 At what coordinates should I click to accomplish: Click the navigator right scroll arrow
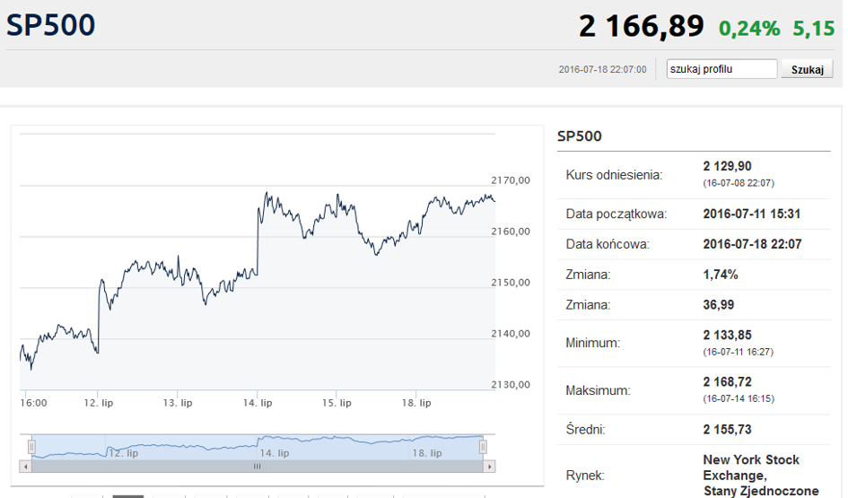point(489,467)
